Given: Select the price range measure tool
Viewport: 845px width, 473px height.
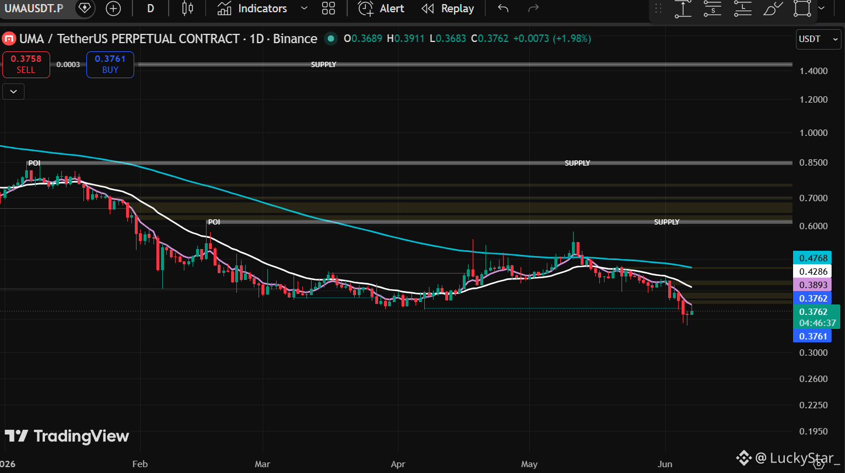Looking at the screenshot, I should point(683,8).
